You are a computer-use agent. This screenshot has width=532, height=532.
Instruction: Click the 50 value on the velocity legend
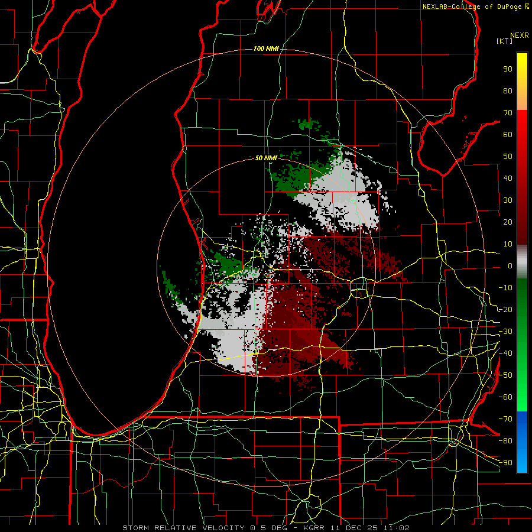pos(508,157)
